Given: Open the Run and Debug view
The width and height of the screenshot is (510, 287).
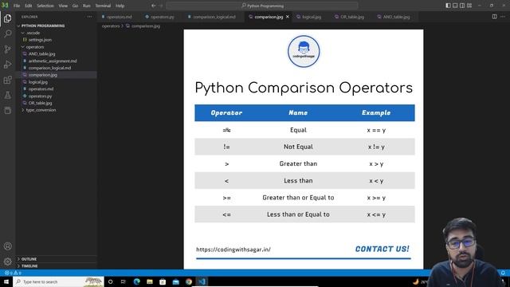Looking at the screenshot, I should [x=7, y=65].
